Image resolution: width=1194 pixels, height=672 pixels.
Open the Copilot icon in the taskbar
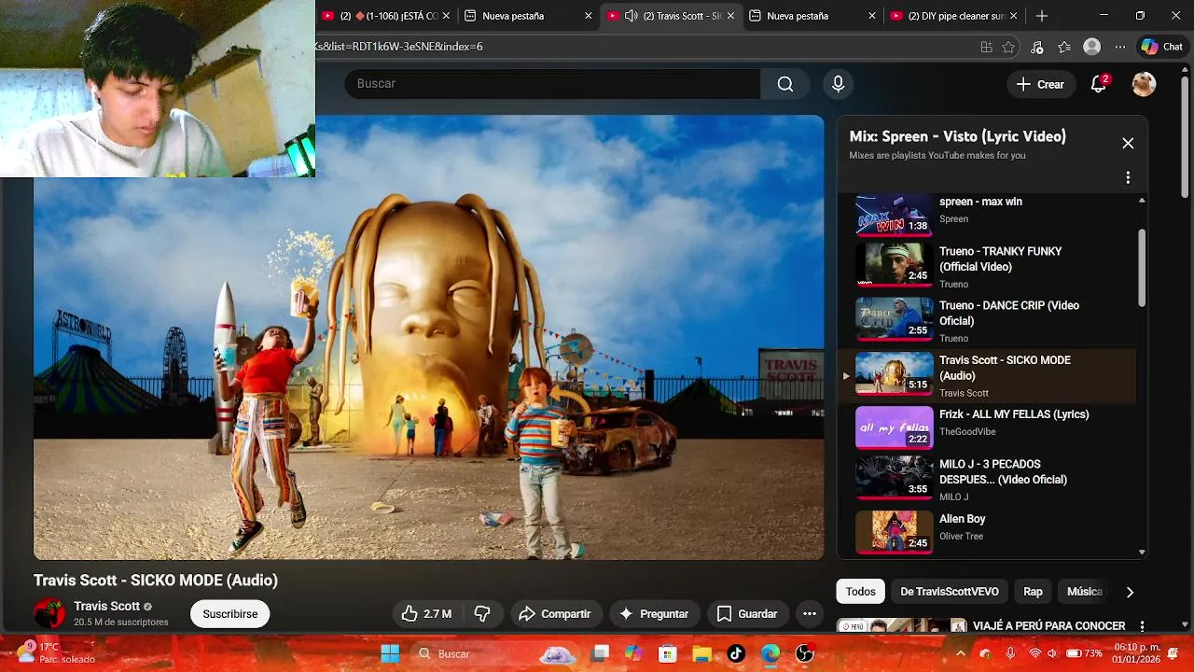[x=633, y=653]
